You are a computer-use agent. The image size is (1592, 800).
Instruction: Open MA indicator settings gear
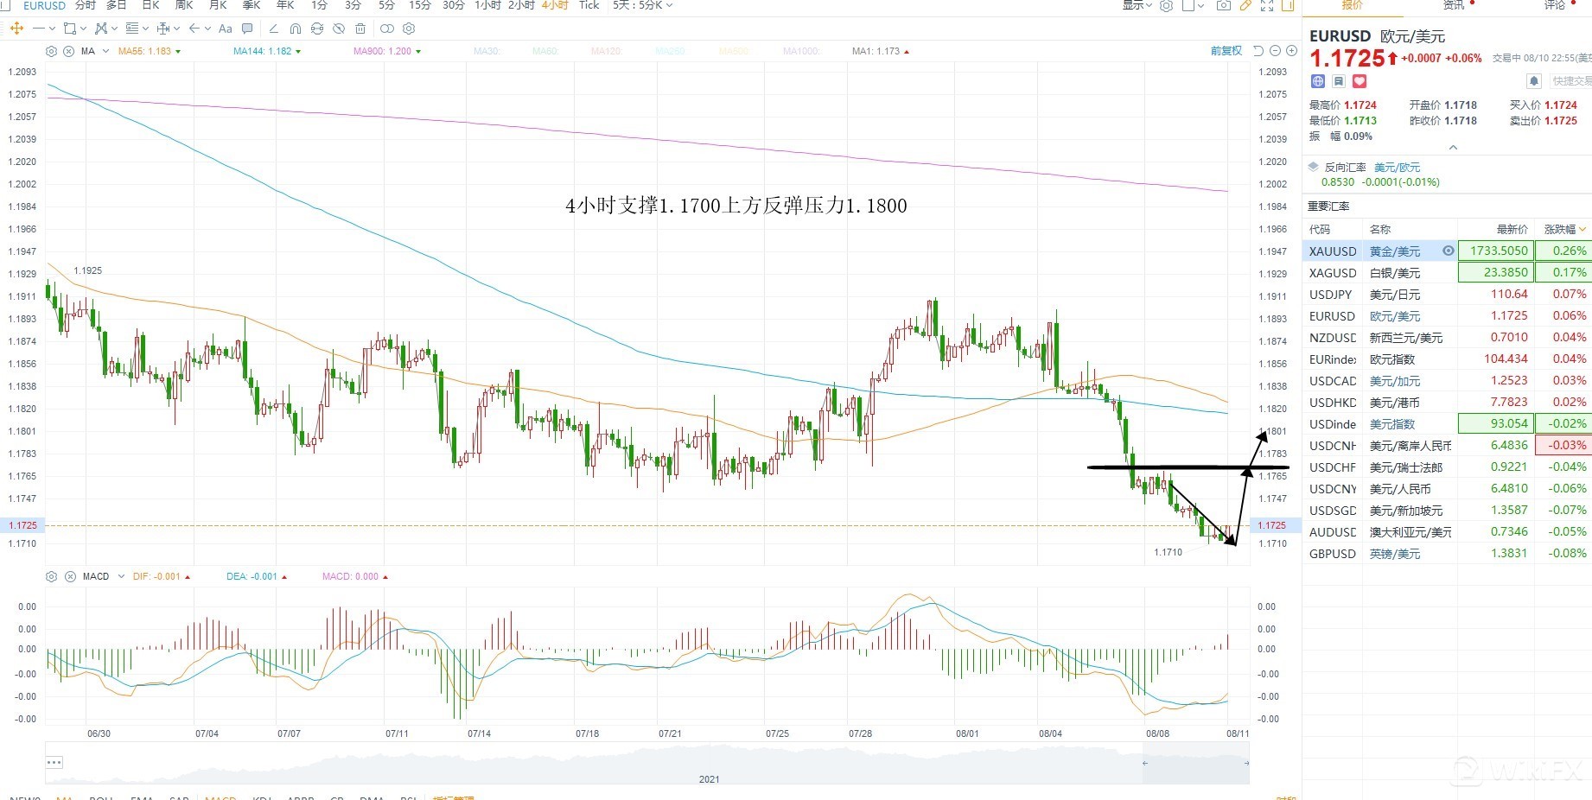[x=51, y=52]
